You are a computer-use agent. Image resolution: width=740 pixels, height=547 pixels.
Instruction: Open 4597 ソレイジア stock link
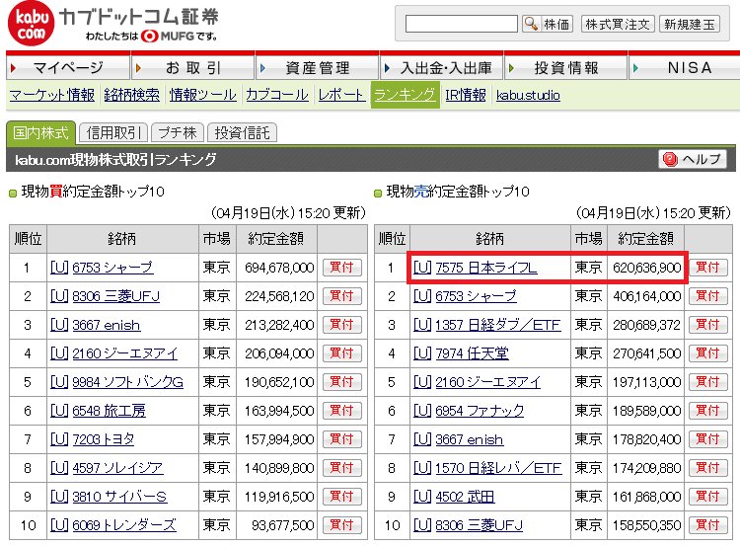click(x=117, y=468)
